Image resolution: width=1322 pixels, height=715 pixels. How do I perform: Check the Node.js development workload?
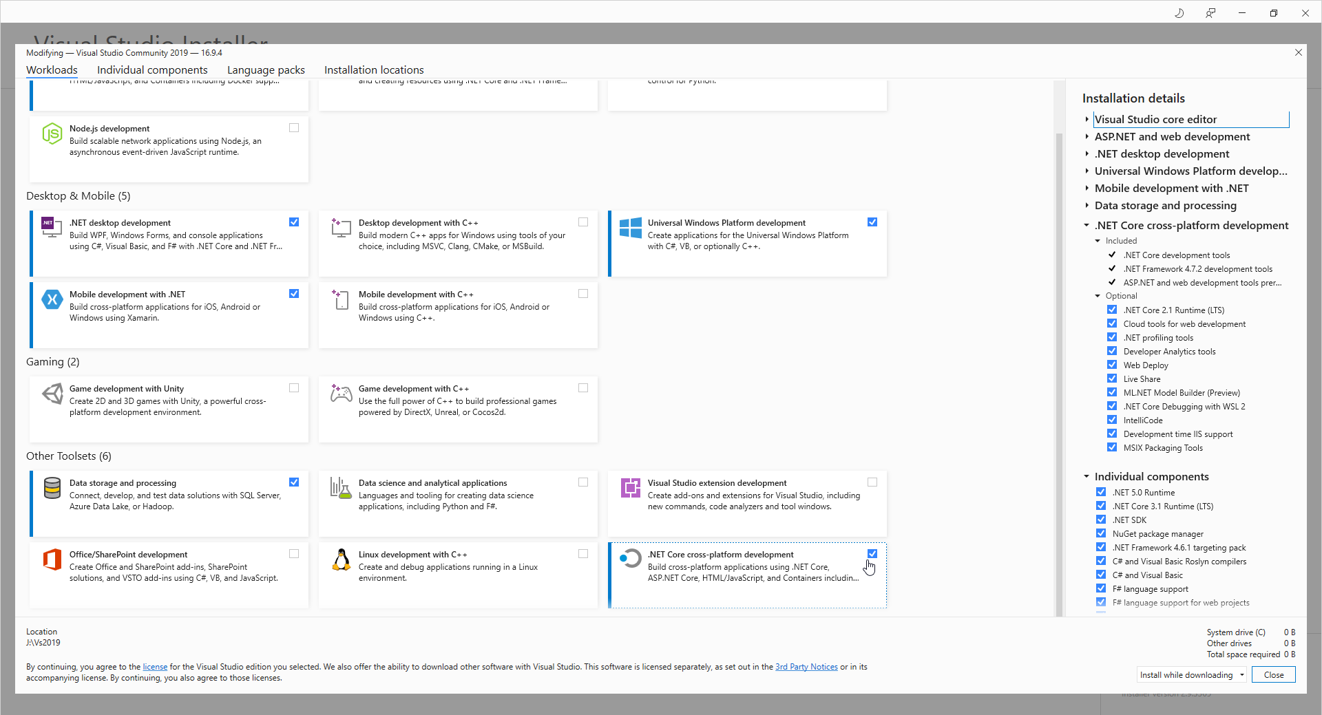[294, 128]
